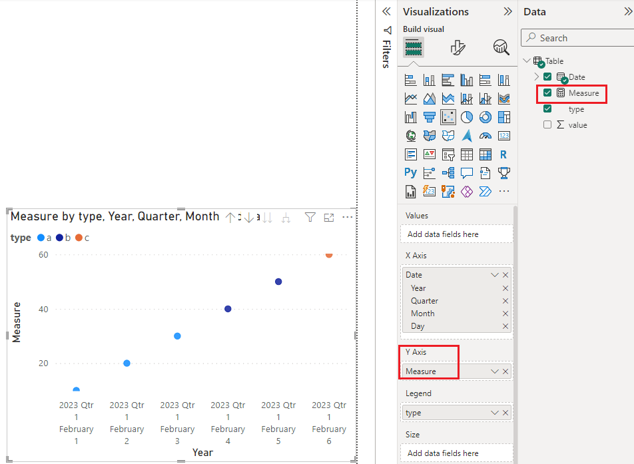
Task: Expand all down one level
Action: [x=286, y=218]
